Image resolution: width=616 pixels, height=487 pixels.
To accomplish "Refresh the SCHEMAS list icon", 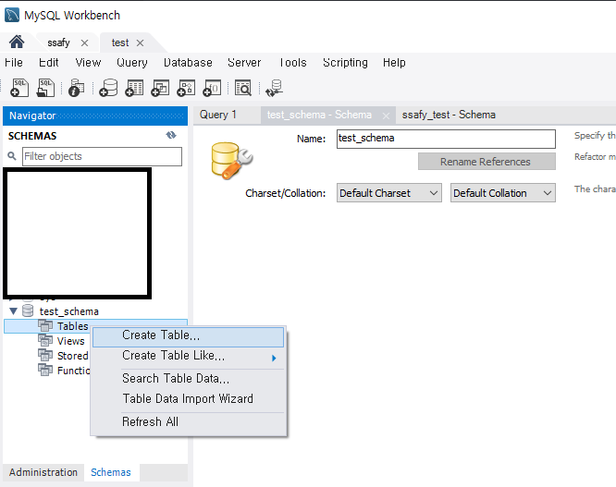I will pos(171,136).
